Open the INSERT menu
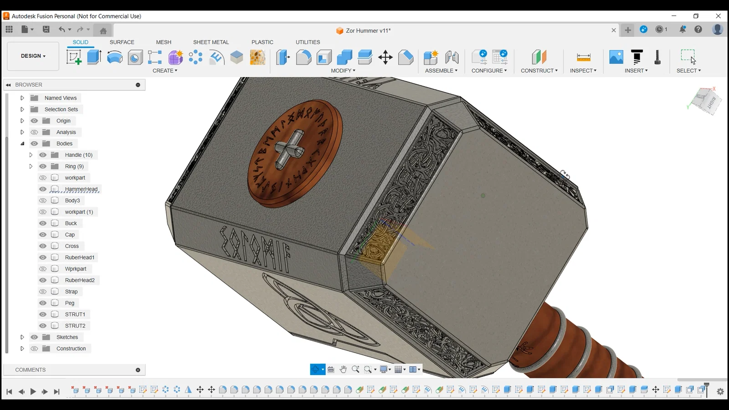The height and width of the screenshot is (410, 729). (x=636, y=71)
